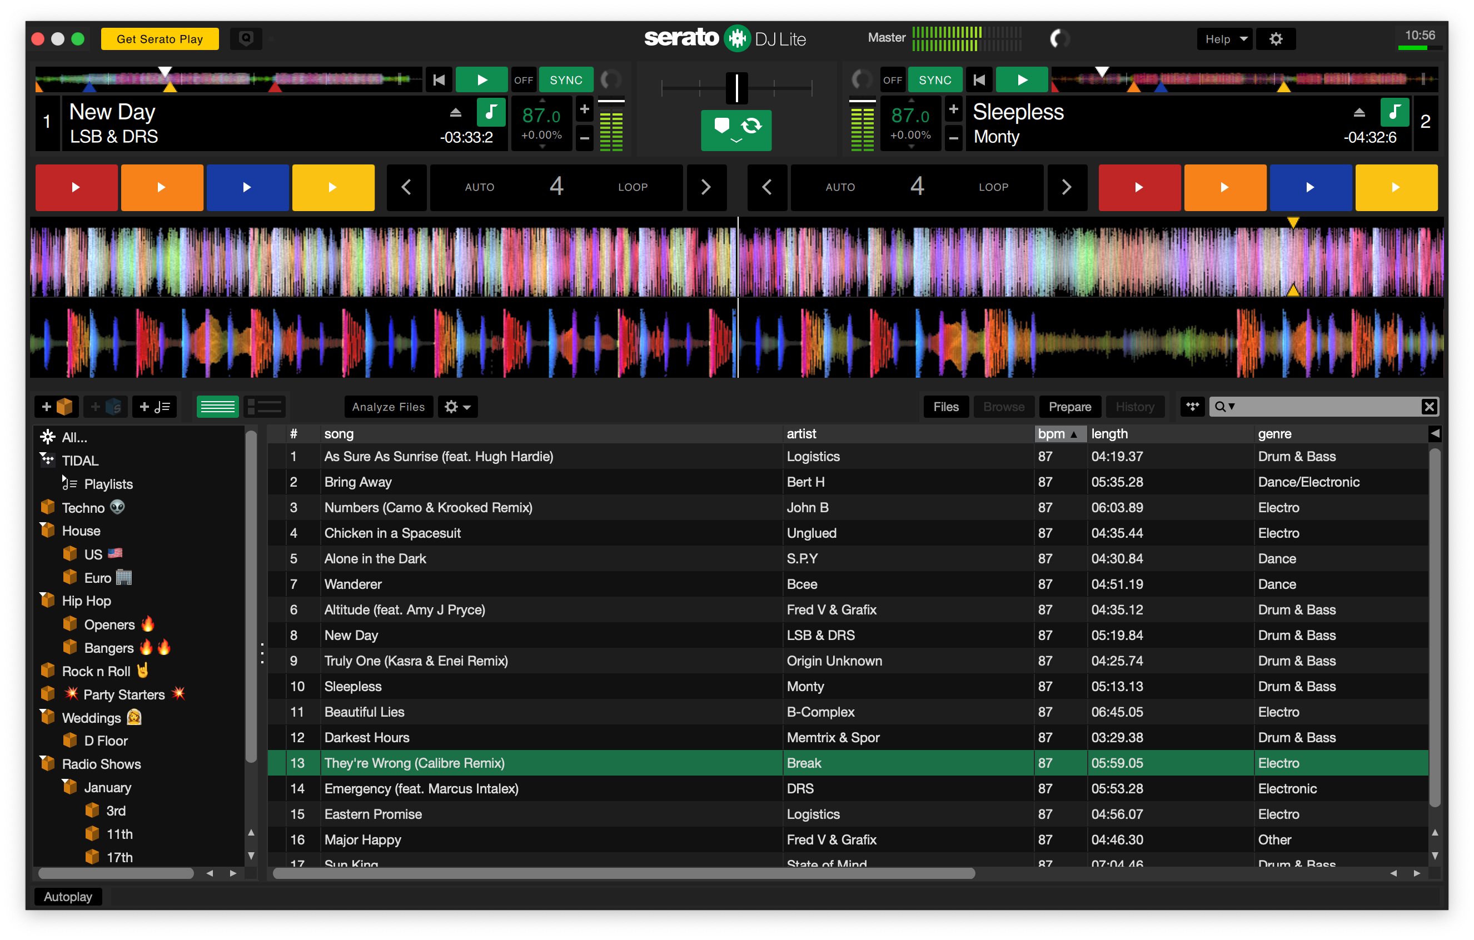1474x940 pixels.
Task: Click the crossfader handle
Action: tap(736, 88)
